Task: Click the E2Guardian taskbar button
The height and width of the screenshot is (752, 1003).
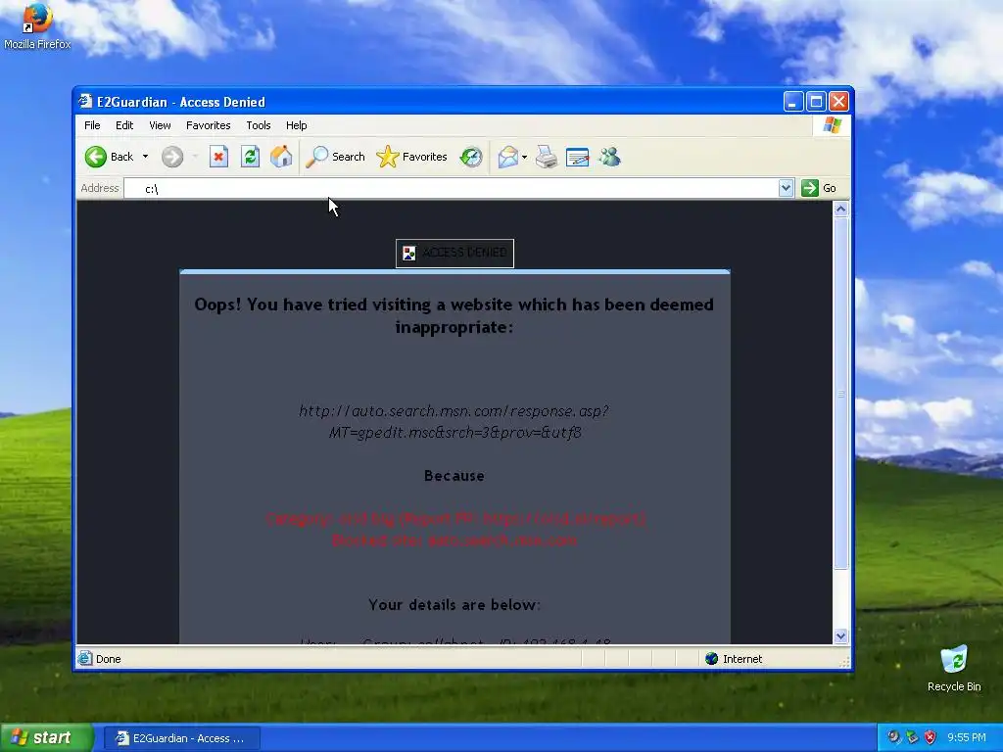Action: 181,738
